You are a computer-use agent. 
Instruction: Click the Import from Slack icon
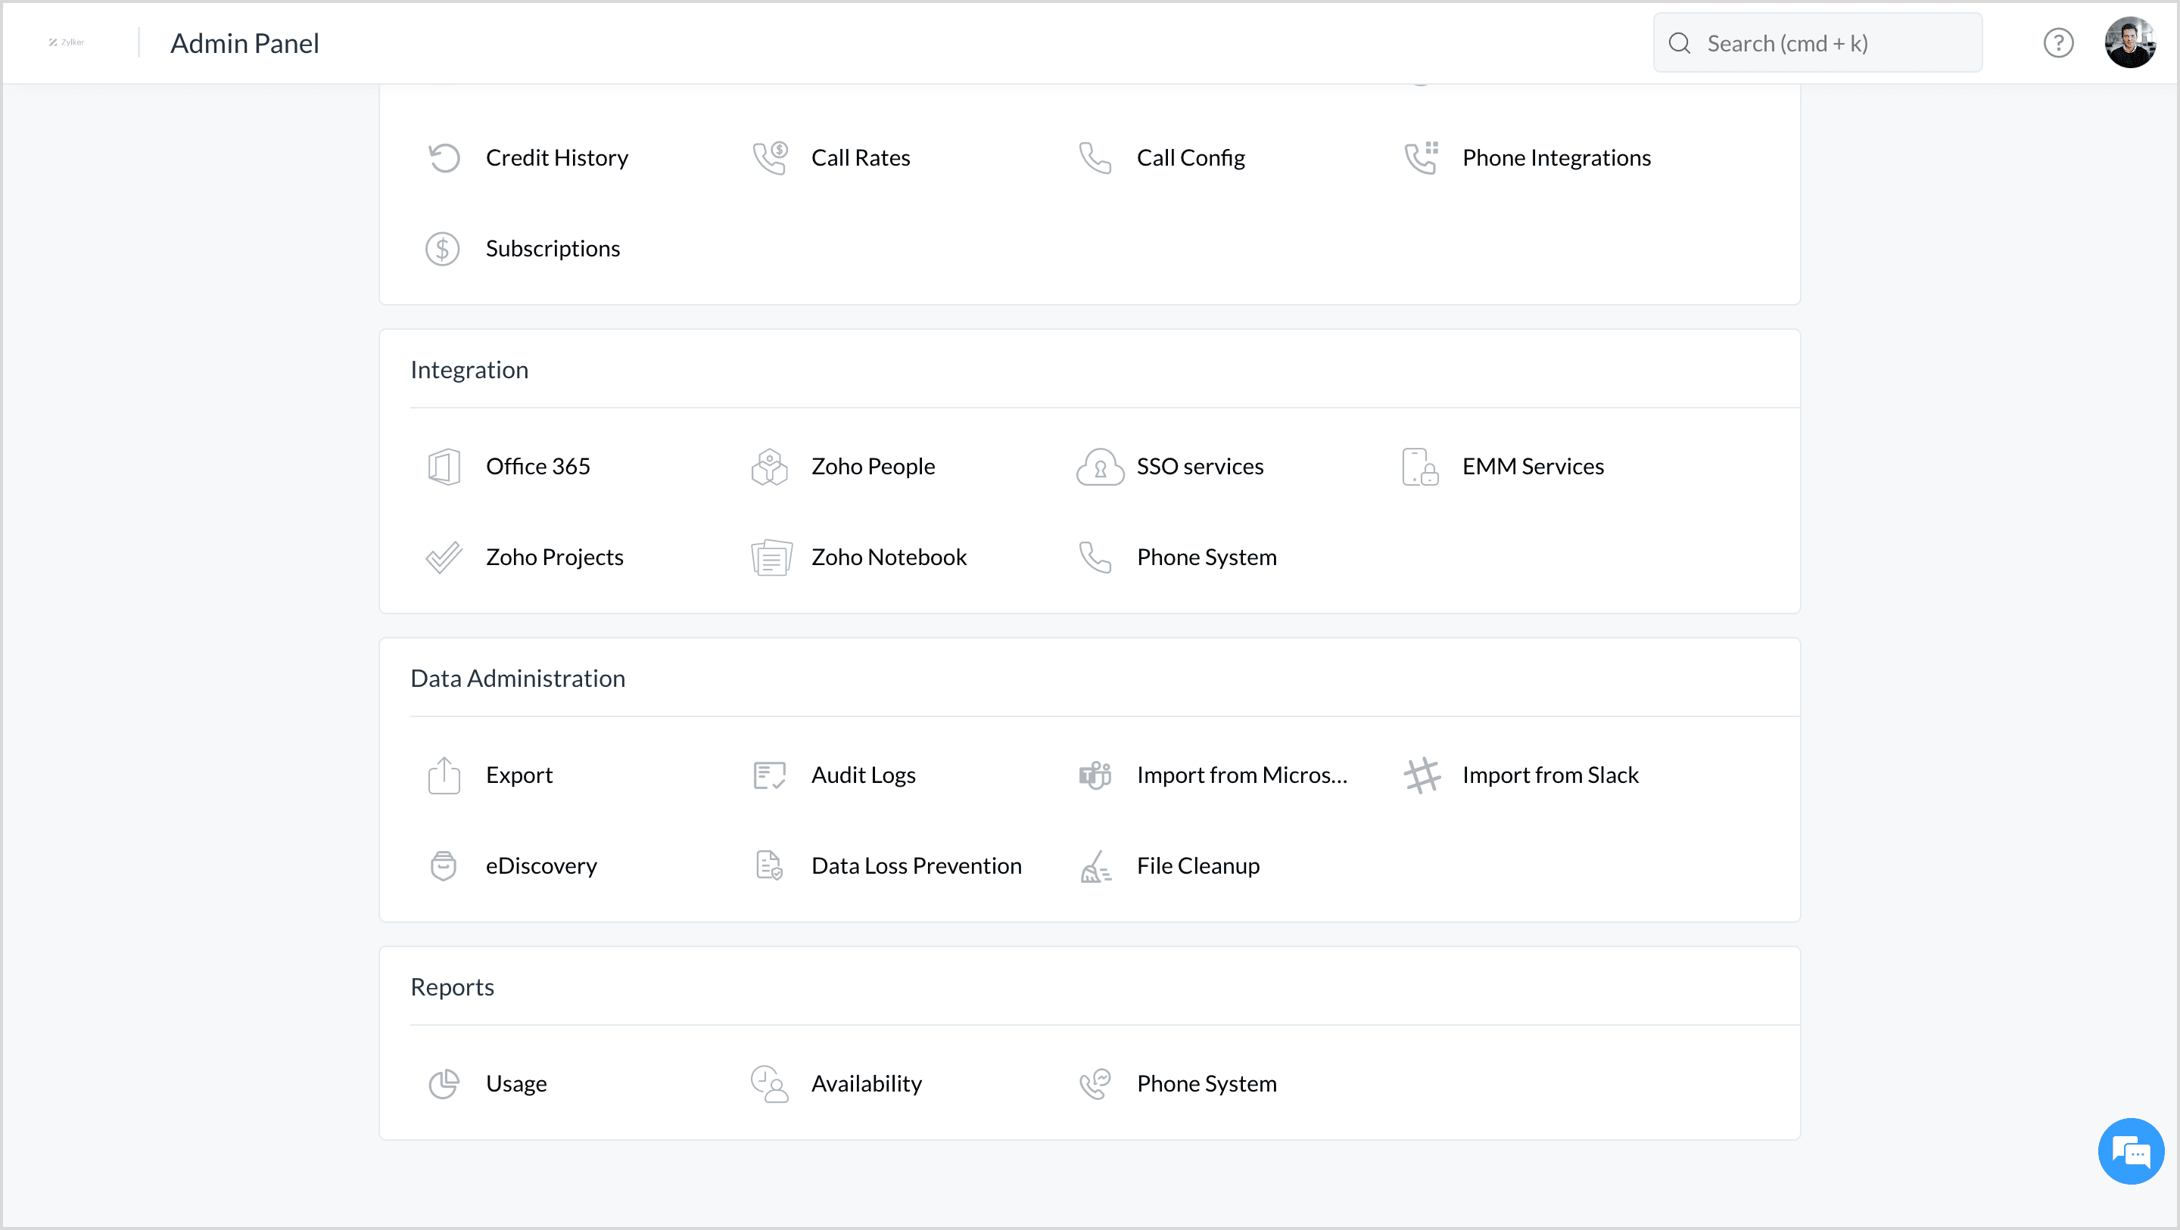pos(1422,775)
